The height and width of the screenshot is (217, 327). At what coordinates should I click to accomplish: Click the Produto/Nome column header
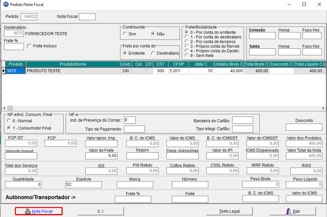(73, 64)
